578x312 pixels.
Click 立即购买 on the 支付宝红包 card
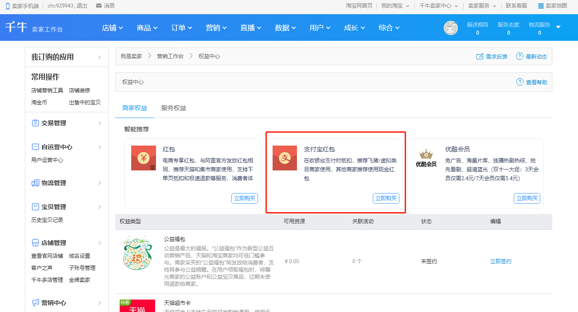[386, 198]
